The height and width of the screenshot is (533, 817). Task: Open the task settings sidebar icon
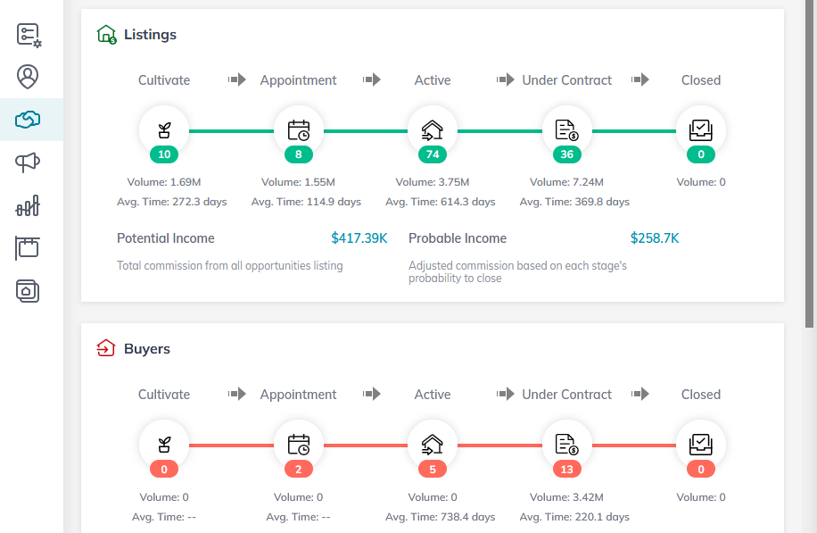click(29, 36)
